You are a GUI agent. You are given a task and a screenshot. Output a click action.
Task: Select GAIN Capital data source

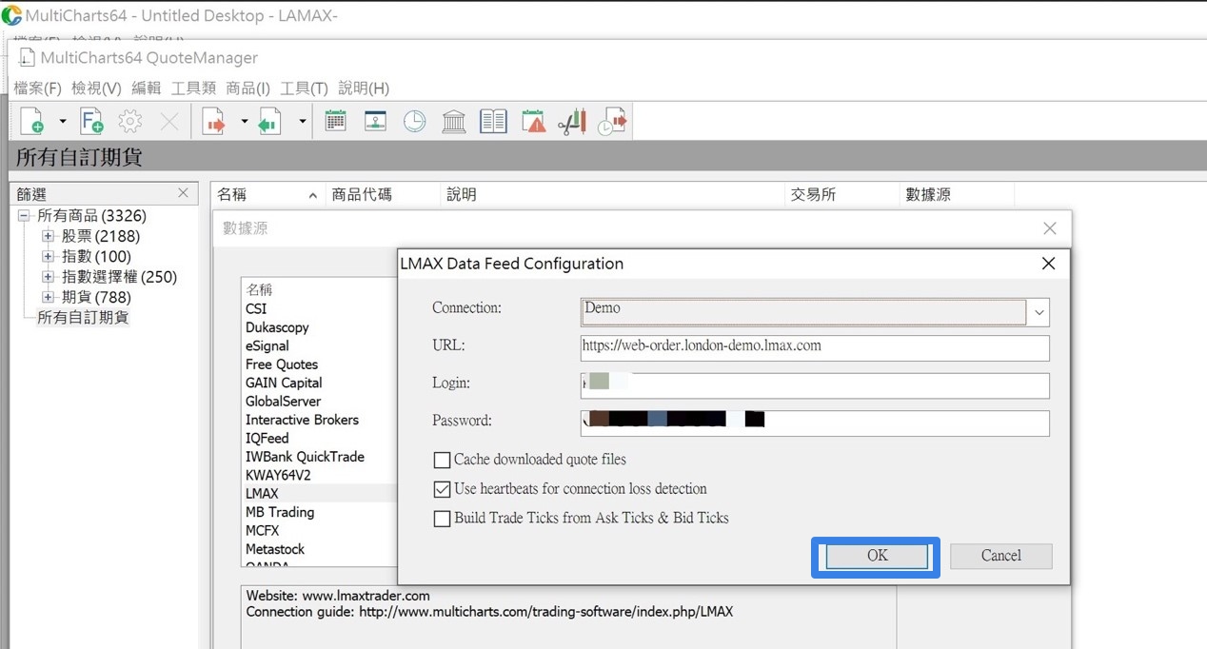[284, 383]
